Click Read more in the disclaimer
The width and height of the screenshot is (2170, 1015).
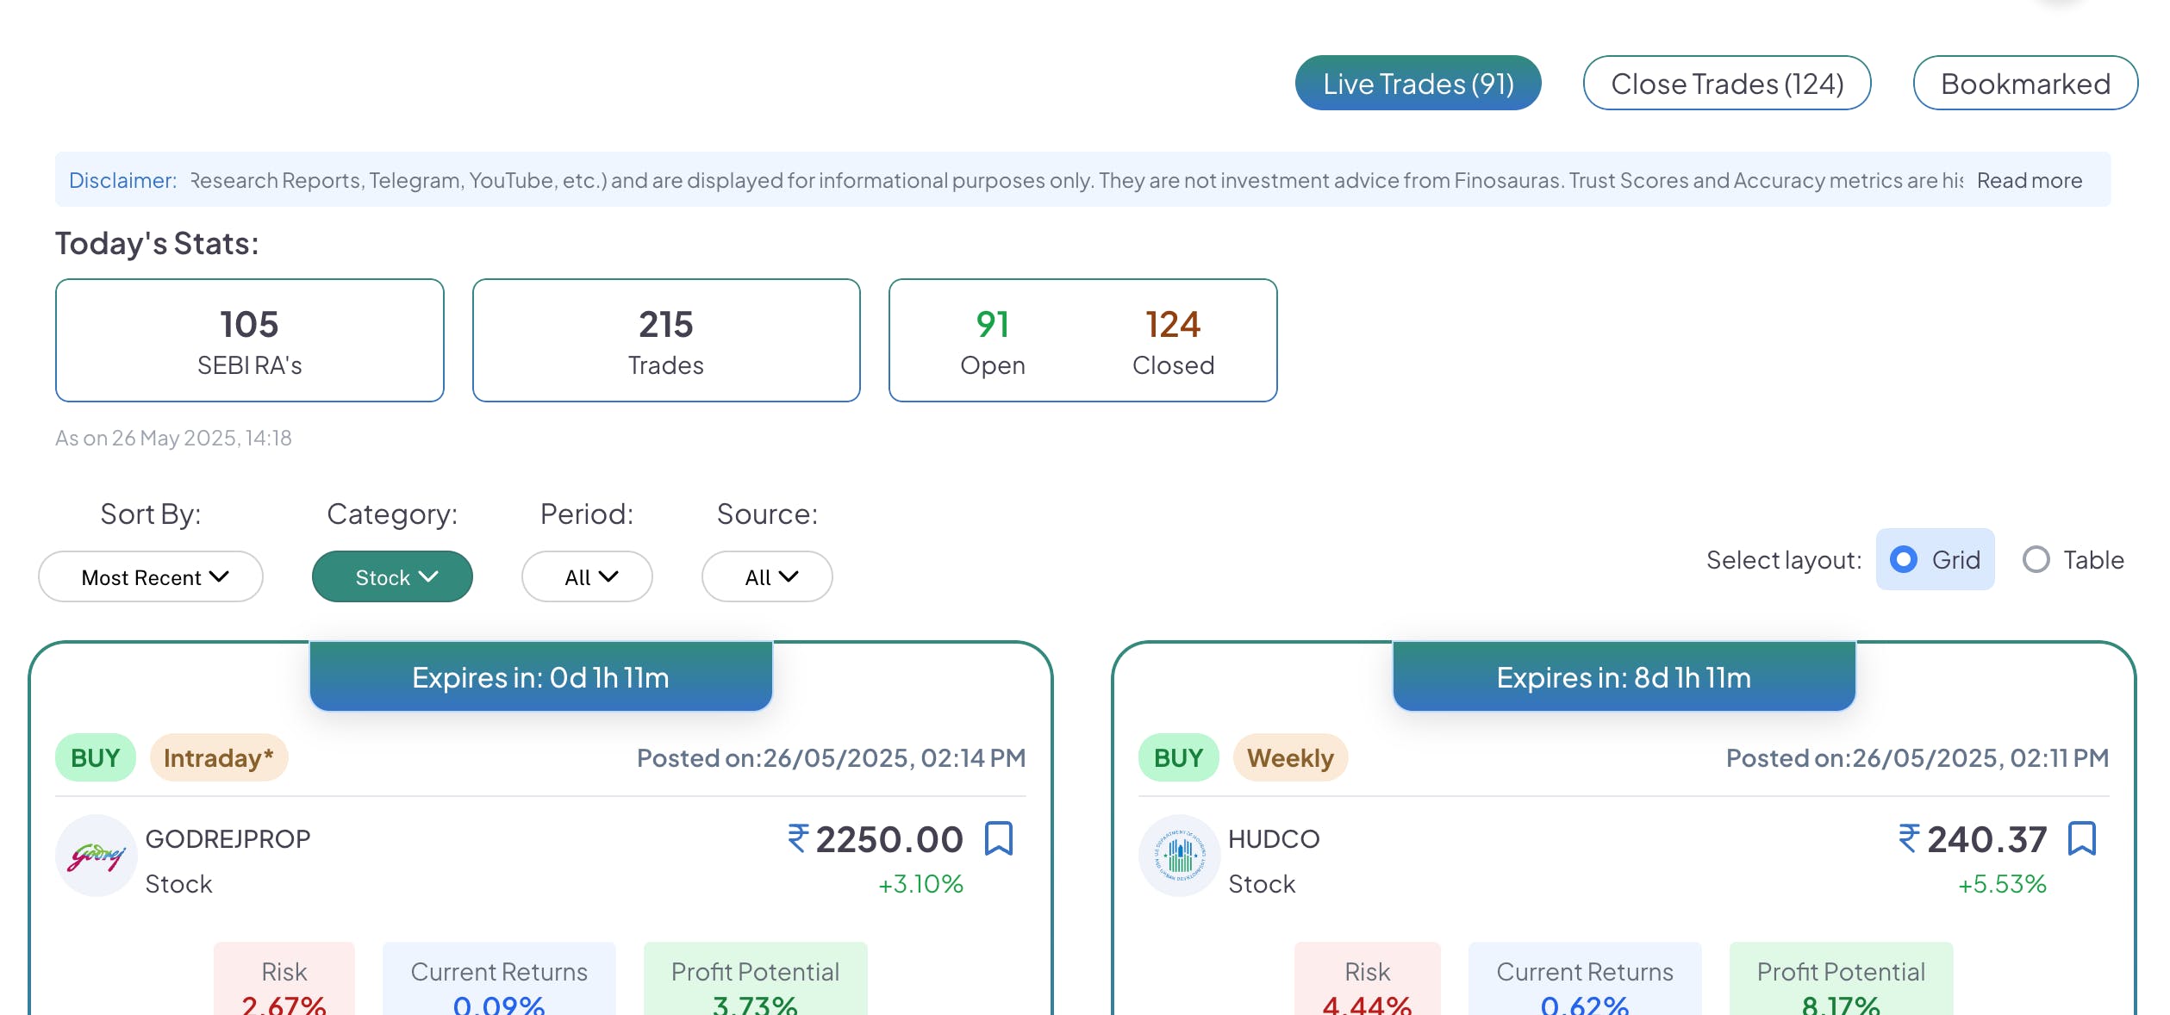[2029, 180]
